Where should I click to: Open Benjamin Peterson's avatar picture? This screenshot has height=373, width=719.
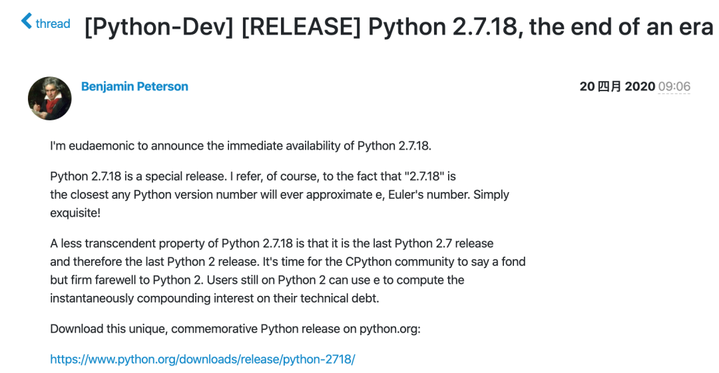click(49, 98)
